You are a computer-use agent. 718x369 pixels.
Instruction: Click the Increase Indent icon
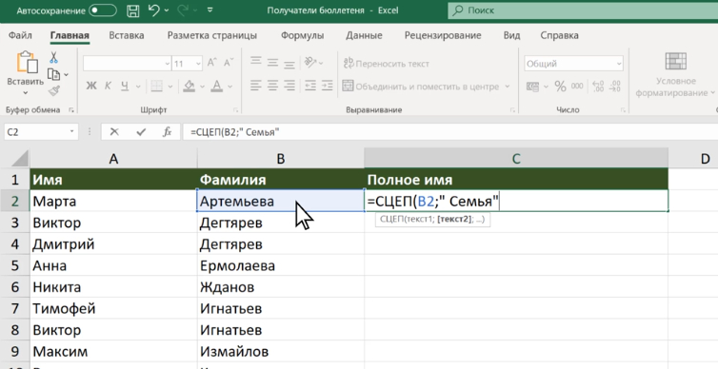coord(327,86)
